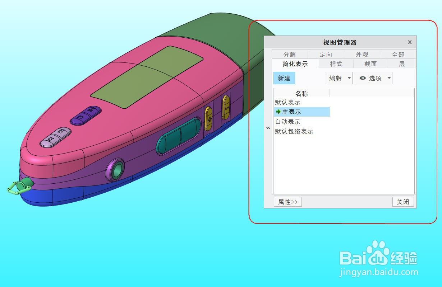Open the 选项 dropdown with eye icon

[373, 78]
